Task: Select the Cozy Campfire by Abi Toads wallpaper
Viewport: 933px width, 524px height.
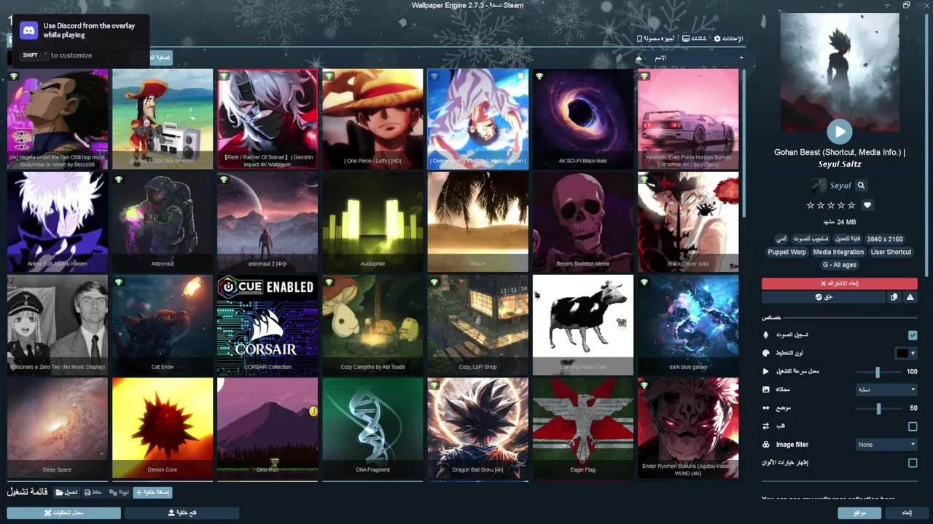Action: click(372, 325)
